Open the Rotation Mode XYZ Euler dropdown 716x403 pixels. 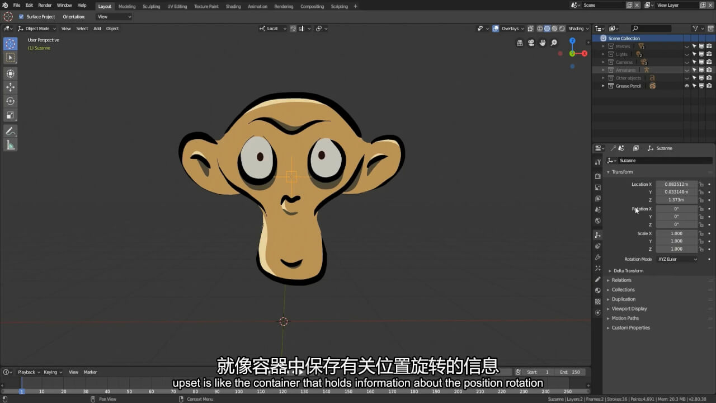coord(677,259)
